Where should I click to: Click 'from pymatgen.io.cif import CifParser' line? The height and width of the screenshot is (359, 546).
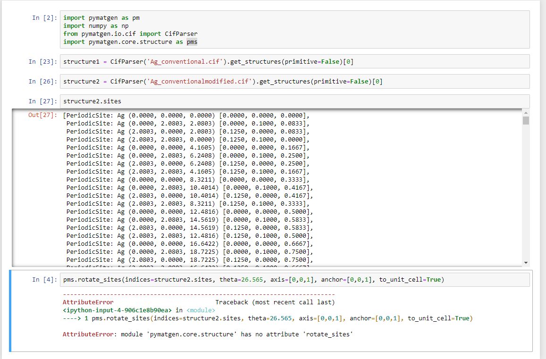coord(130,34)
